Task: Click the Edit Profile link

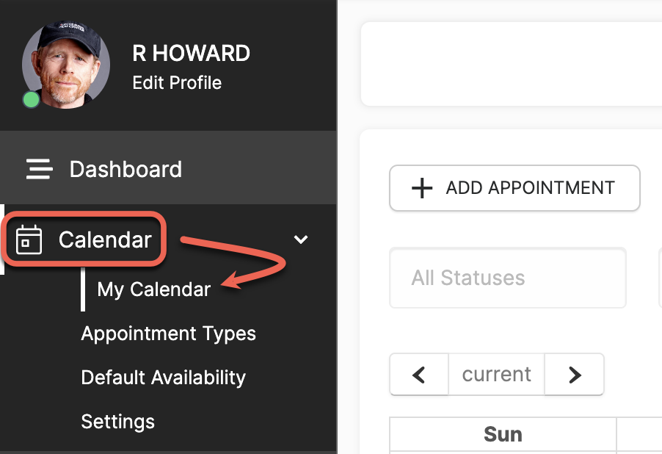Action: [x=177, y=83]
